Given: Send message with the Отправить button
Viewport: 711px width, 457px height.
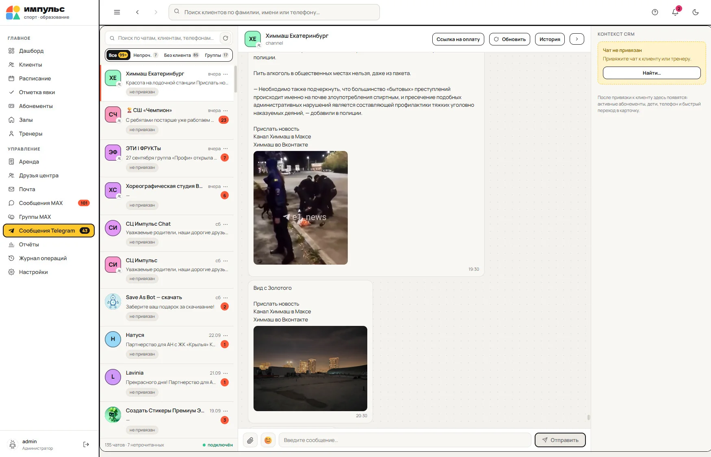Looking at the screenshot, I should tap(560, 440).
